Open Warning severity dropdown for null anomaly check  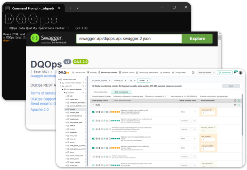coord(188,129)
